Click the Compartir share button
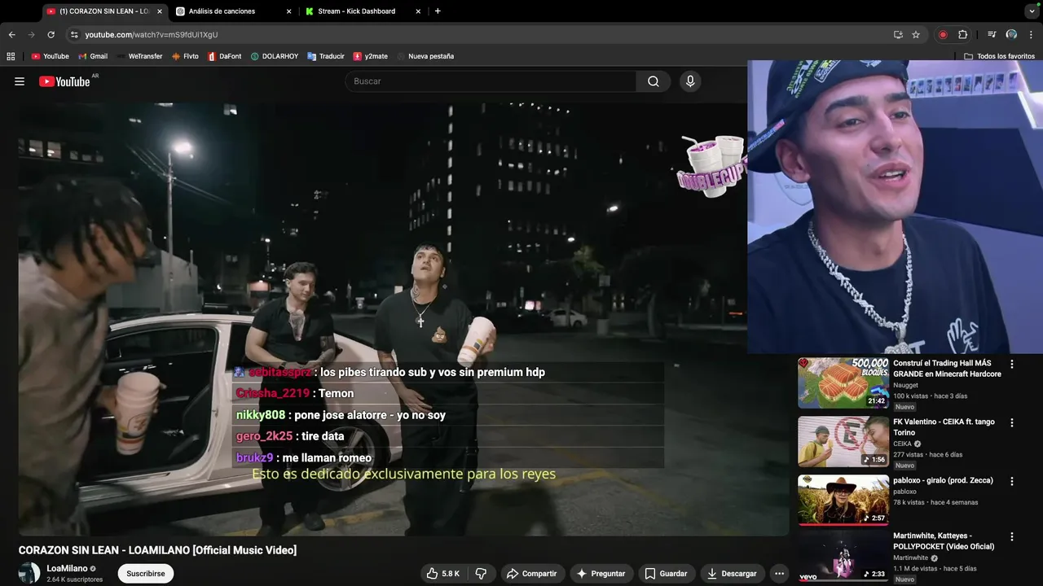 tap(531, 574)
